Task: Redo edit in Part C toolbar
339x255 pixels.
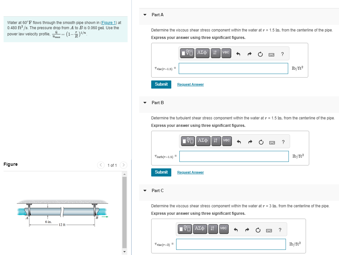Action: point(247,230)
